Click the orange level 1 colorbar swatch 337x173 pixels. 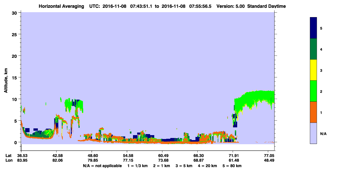point(313,112)
